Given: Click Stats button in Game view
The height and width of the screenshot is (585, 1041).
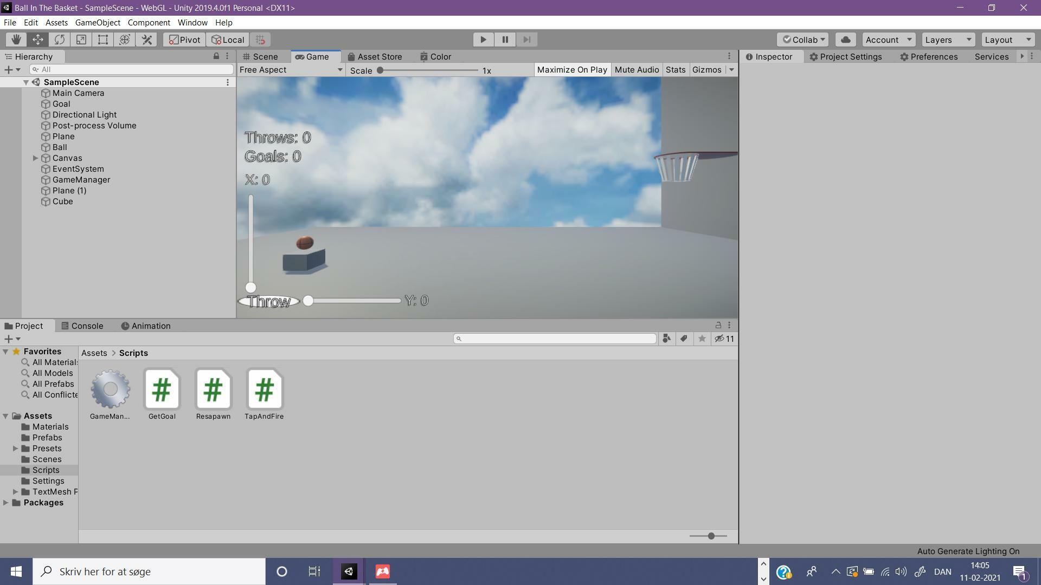Looking at the screenshot, I should 676,70.
